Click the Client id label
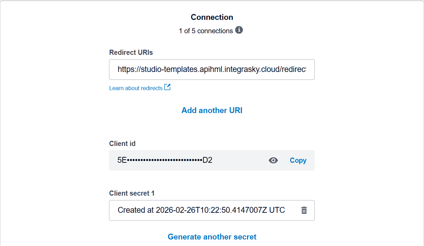 tap(122, 144)
